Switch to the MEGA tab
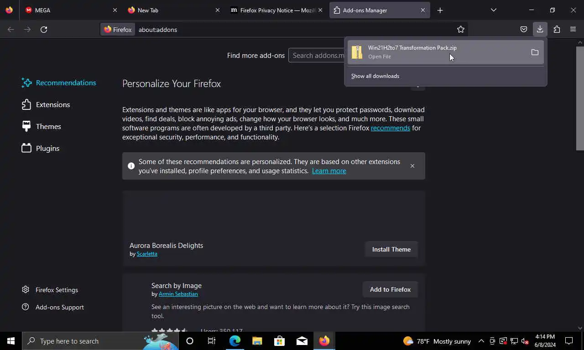Viewport: 584px width, 350px height. point(71,10)
